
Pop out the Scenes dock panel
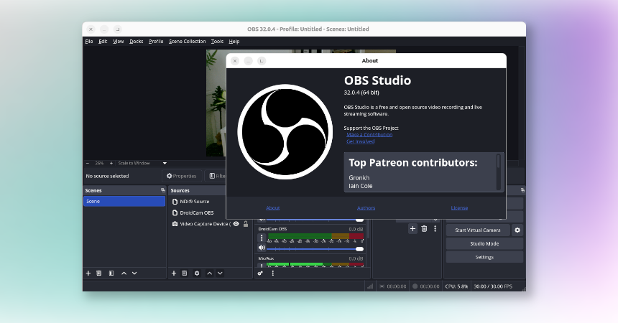tap(162, 190)
